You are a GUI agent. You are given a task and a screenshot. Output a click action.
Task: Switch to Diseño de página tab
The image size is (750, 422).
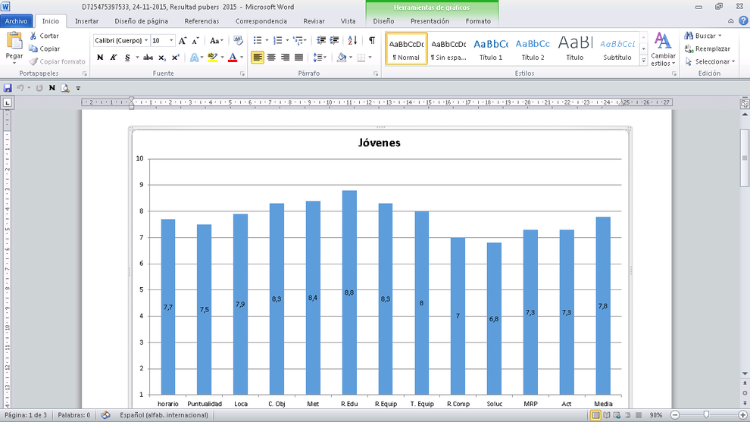[141, 21]
